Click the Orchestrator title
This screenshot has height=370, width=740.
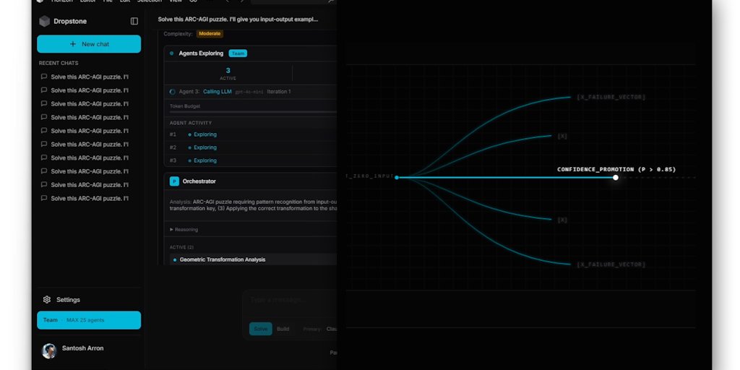199,181
